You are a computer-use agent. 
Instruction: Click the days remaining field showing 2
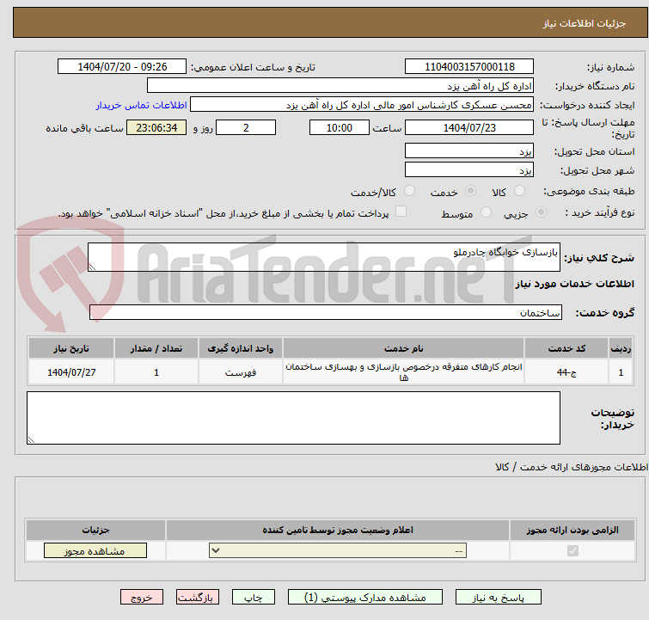tap(246, 127)
